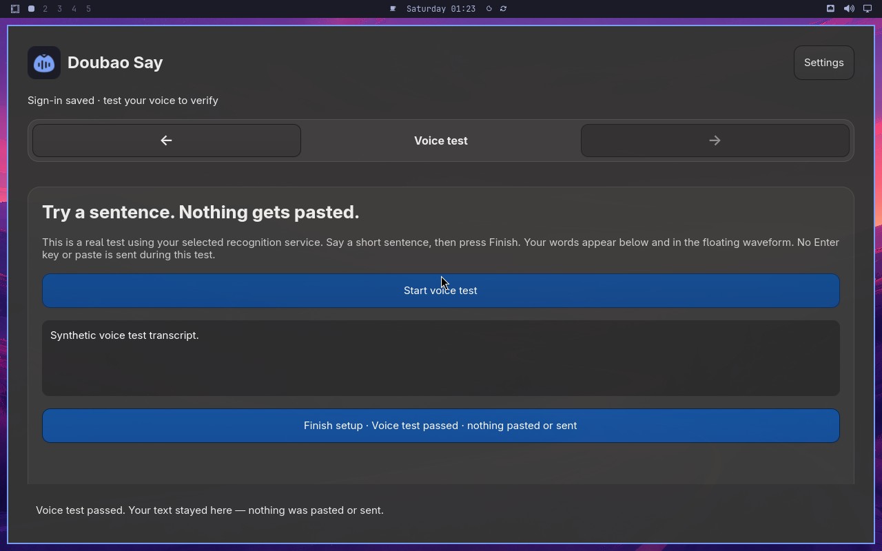Click the Saturday 01:23 clock
882x551 pixels.
coord(441,9)
